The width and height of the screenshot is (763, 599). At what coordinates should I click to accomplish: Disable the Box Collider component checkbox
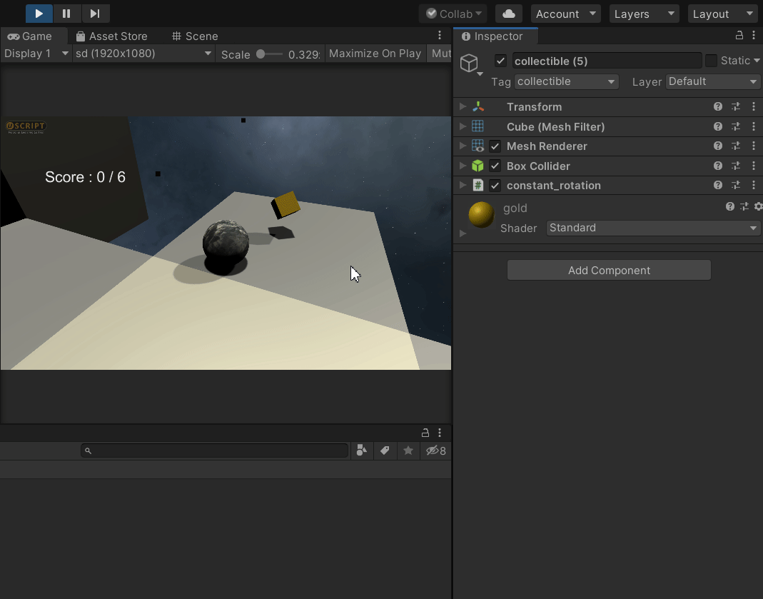495,166
